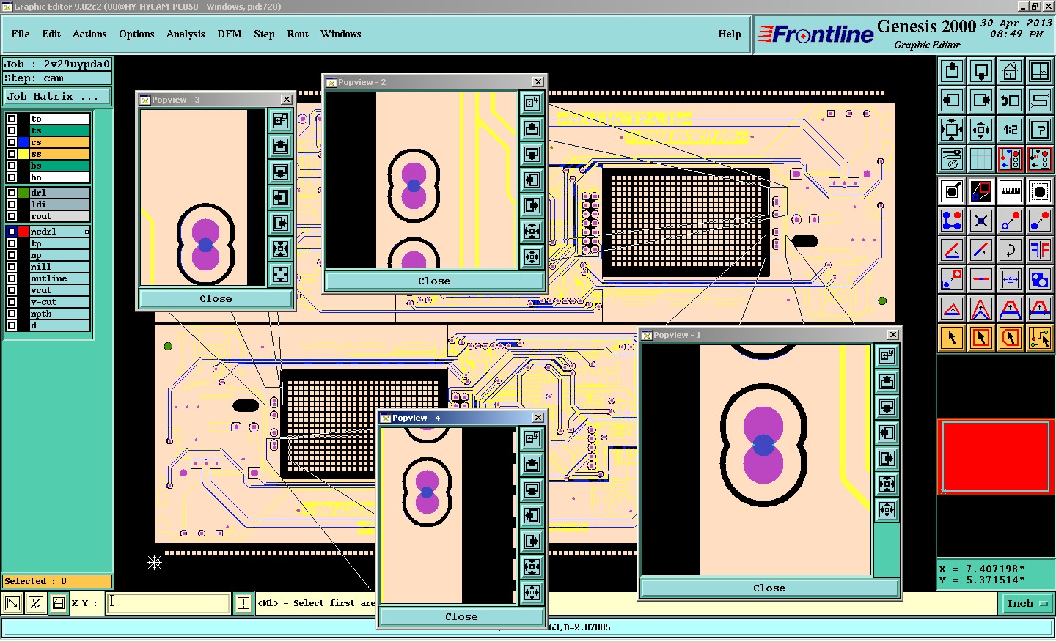Image resolution: width=1056 pixels, height=642 pixels.
Task: Open the File menu
Action: [x=21, y=34]
